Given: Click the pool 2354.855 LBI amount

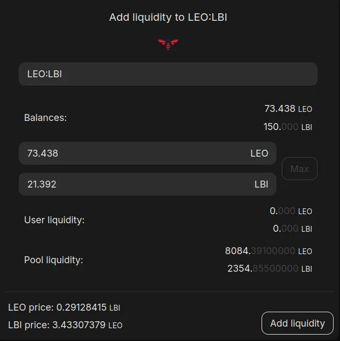Looking at the screenshot, I should [270, 269].
